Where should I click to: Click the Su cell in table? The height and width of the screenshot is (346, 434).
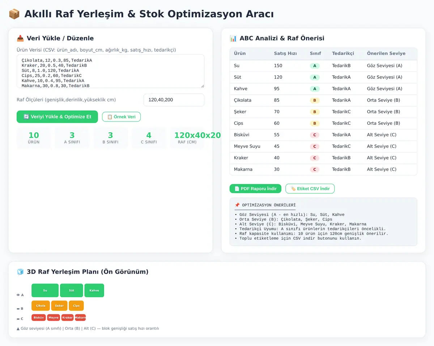(250, 66)
